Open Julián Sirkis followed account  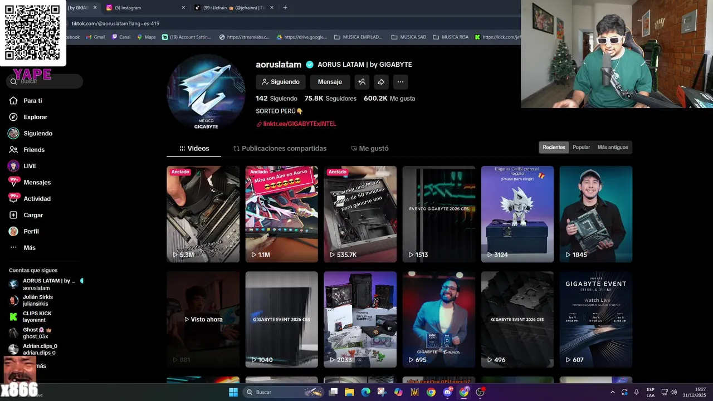pyautogui.click(x=32, y=300)
